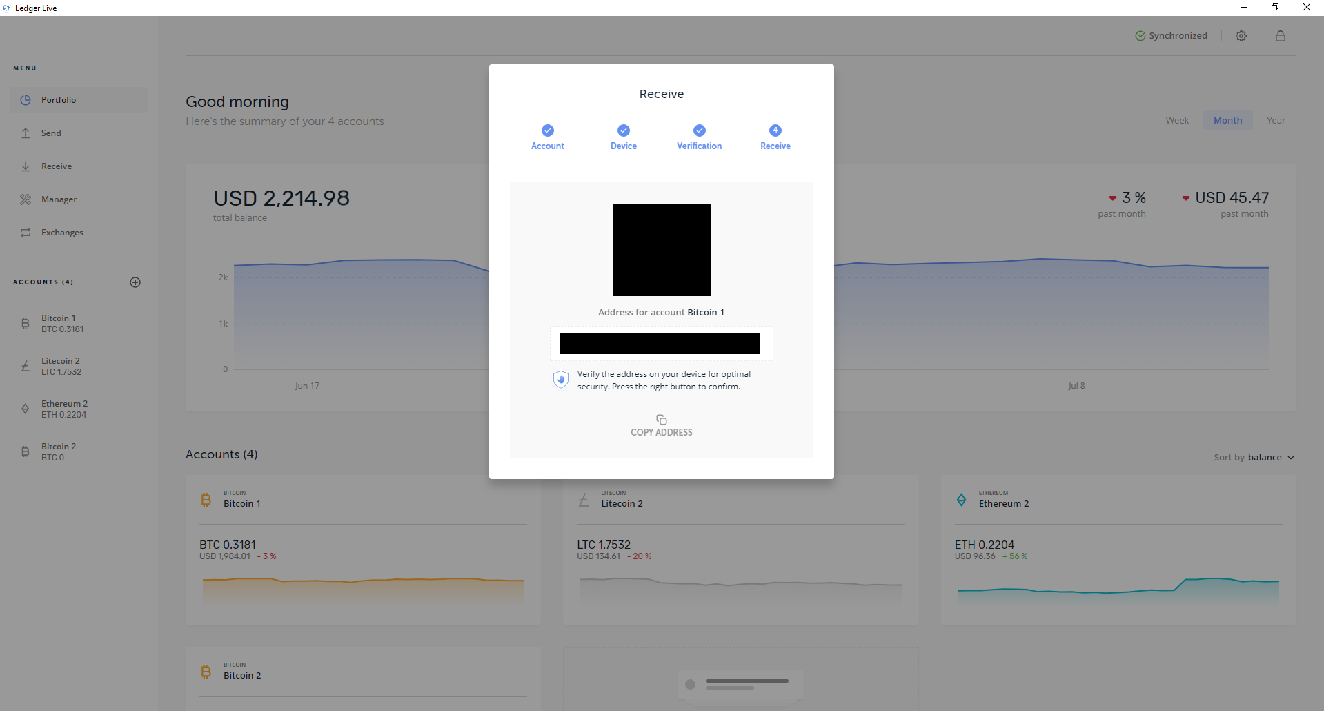Click the BTC 0.3181 balance on card
The width and height of the screenshot is (1324, 711).
[x=228, y=545]
